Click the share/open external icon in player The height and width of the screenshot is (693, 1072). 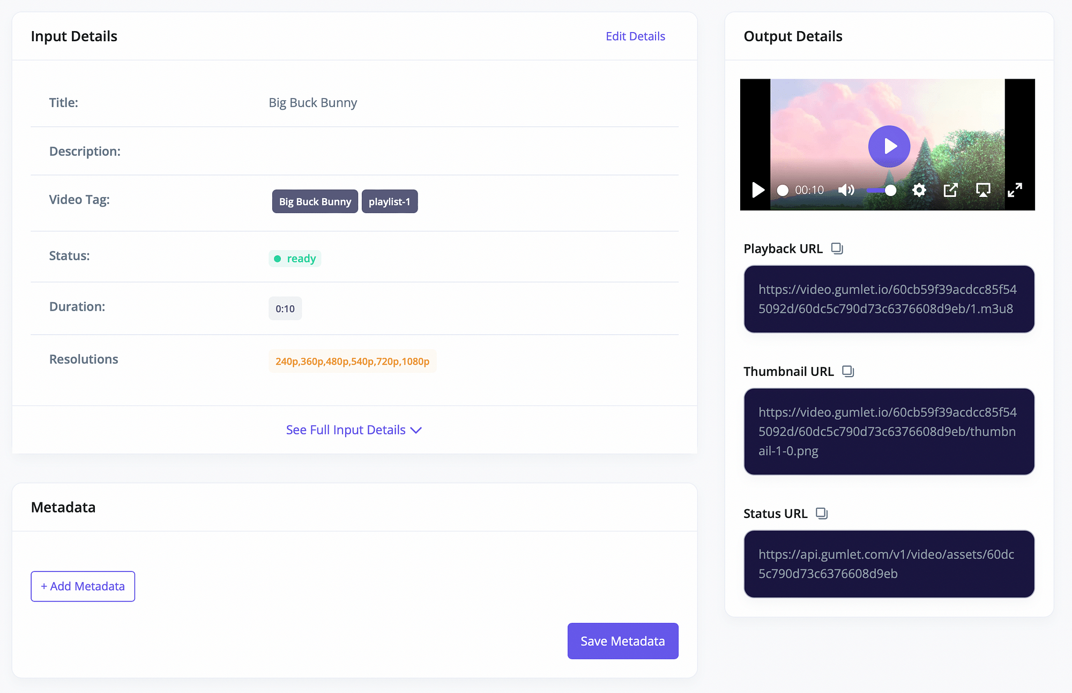pyautogui.click(x=950, y=190)
